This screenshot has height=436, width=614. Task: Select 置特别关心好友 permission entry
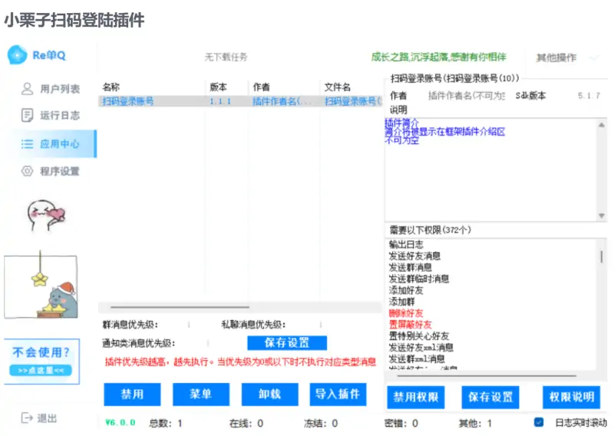coord(419,336)
